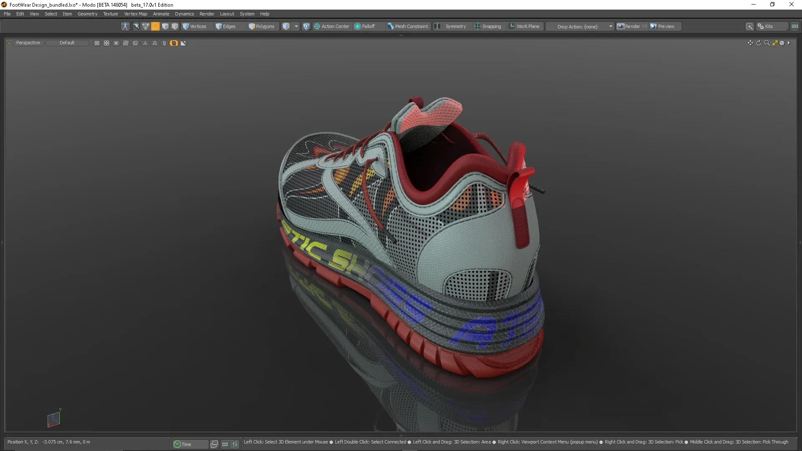Open the File menu
802x451 pixels.
[x=7, y=14]
